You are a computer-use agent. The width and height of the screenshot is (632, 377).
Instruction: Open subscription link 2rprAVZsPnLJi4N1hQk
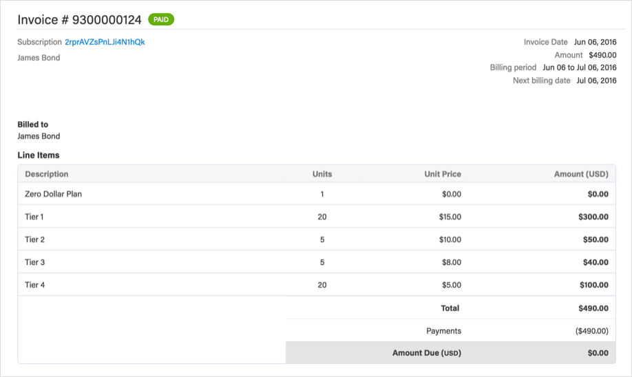click(x=105, y=42)
